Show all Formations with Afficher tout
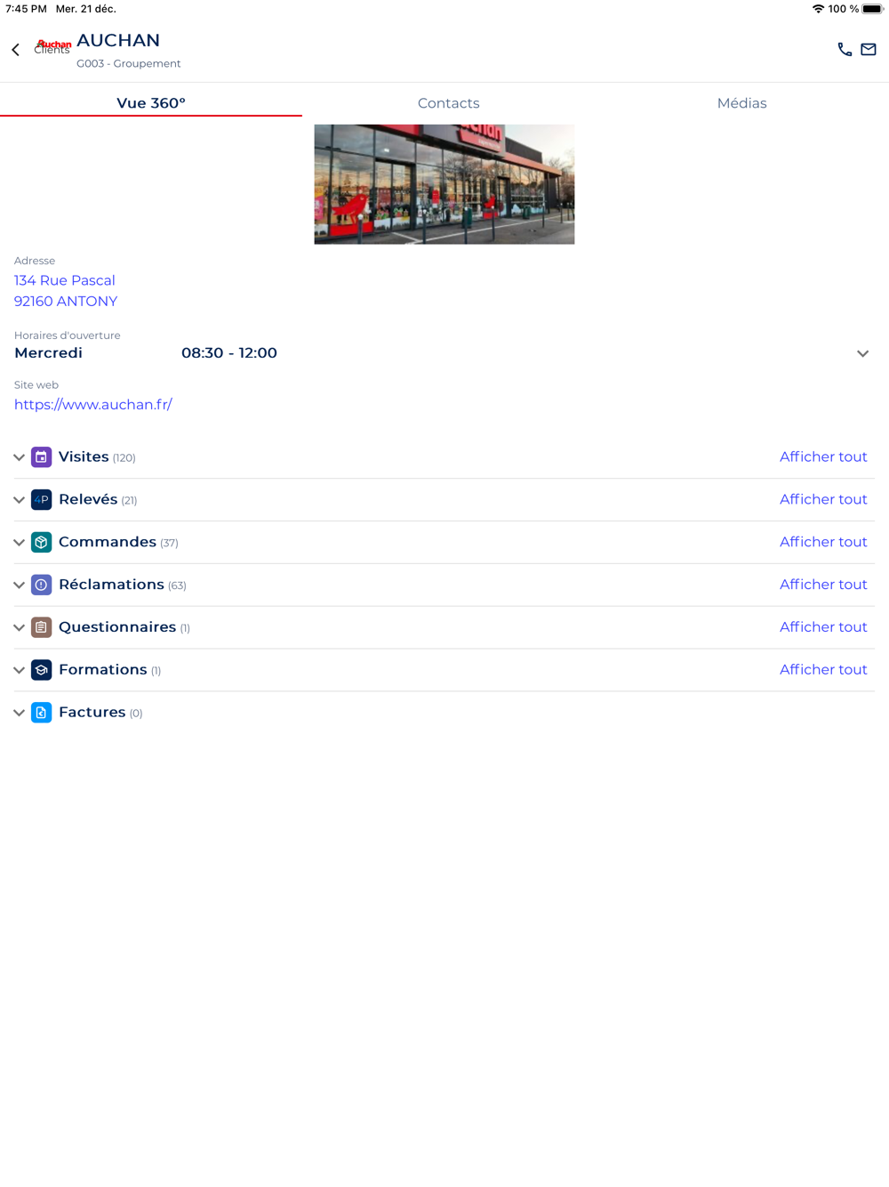 pyautogui.click(x=823, y=670)
